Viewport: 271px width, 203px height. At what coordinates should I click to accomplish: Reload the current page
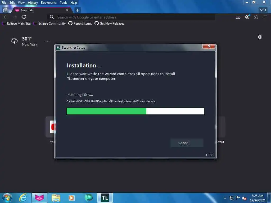click(x=24, y=17)
